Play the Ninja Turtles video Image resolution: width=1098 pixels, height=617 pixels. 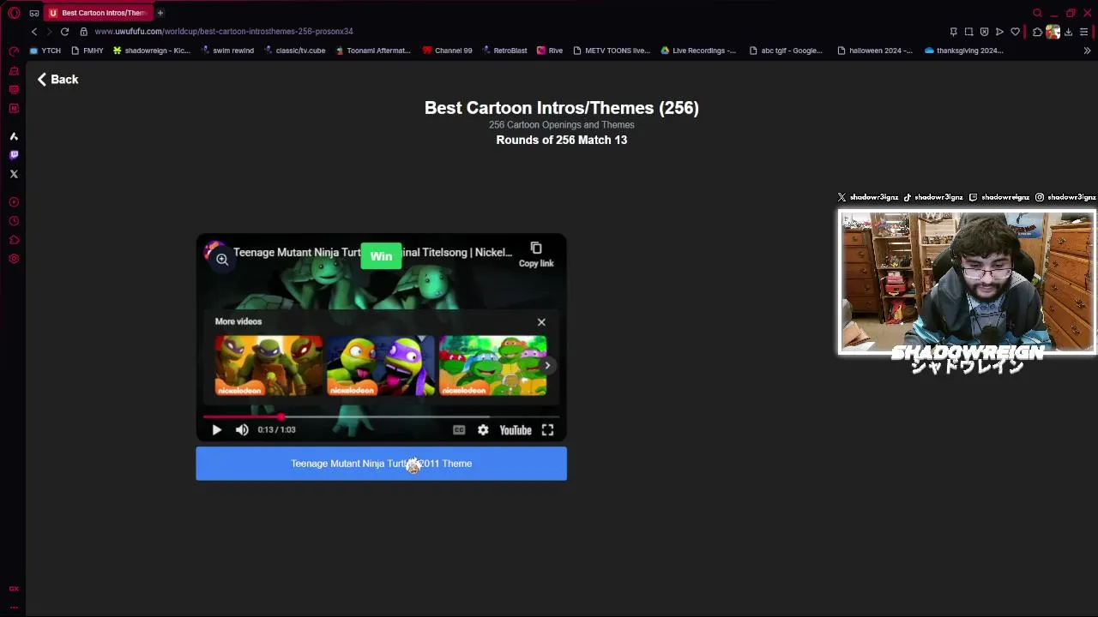click(216, 430)
